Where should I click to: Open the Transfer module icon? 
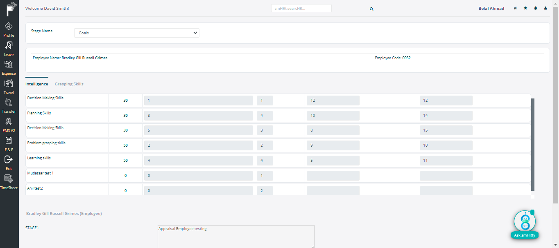[9, 103]
